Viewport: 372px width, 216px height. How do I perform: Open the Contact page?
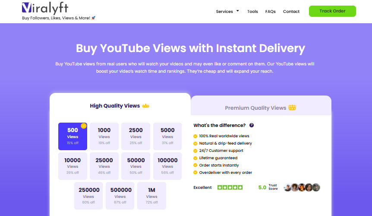pyautogui.click(x=291, y=11)
